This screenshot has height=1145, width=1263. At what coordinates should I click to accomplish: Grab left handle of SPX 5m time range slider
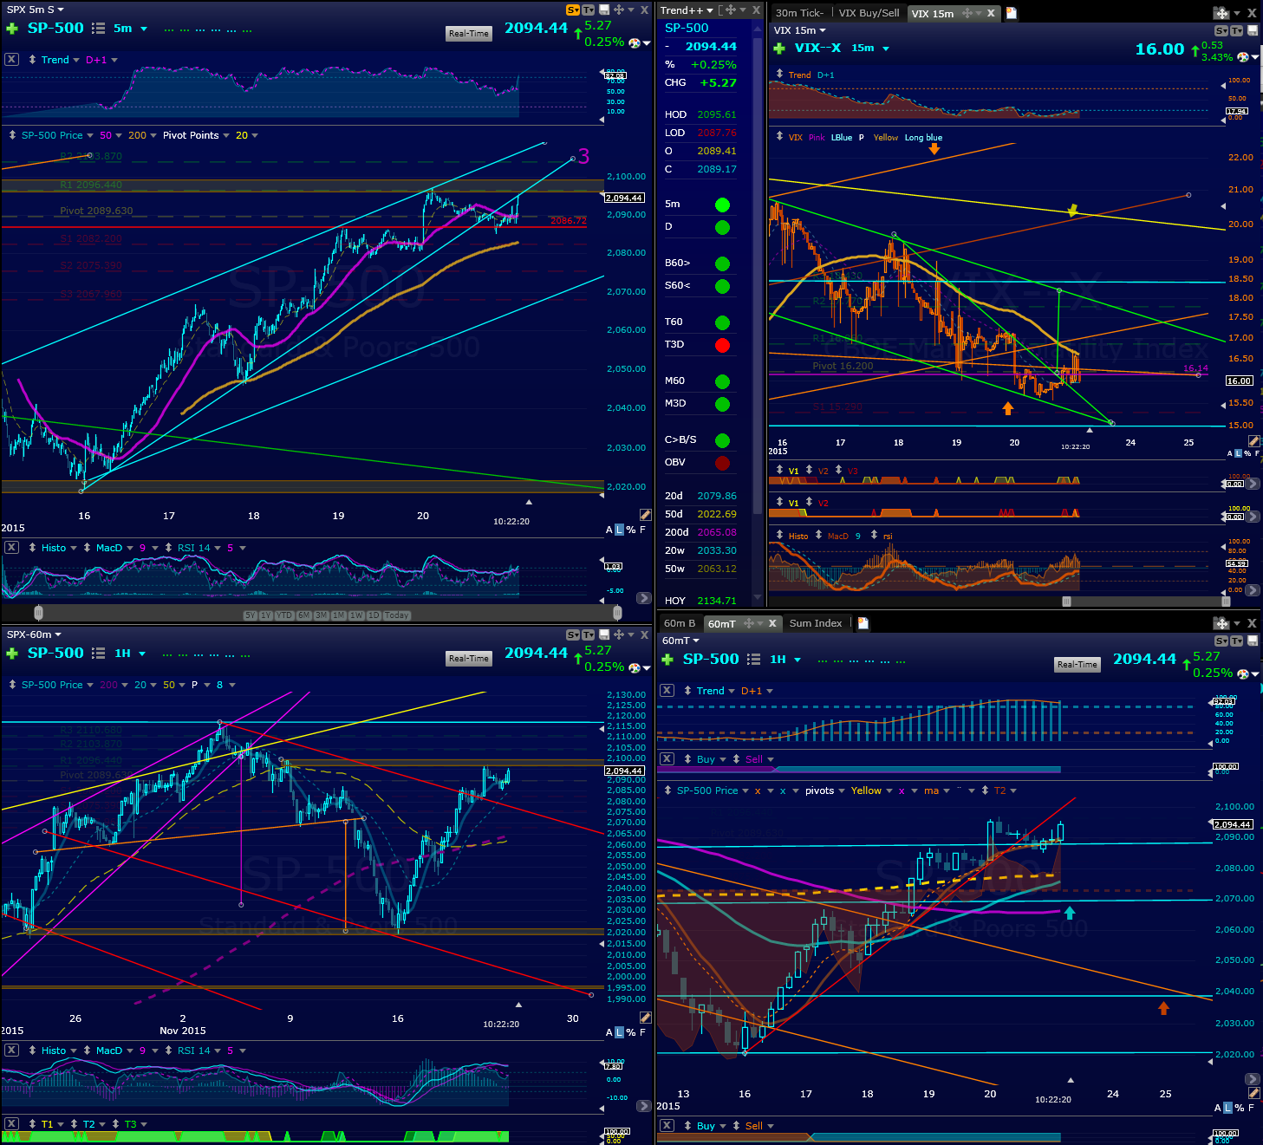click(38, 613)
